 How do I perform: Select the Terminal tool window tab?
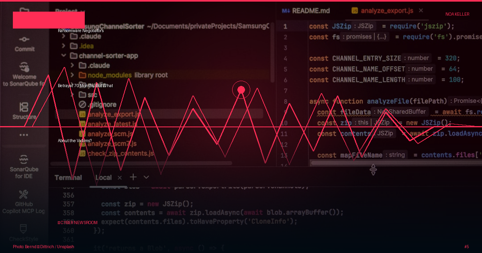(x=68, y=178)
